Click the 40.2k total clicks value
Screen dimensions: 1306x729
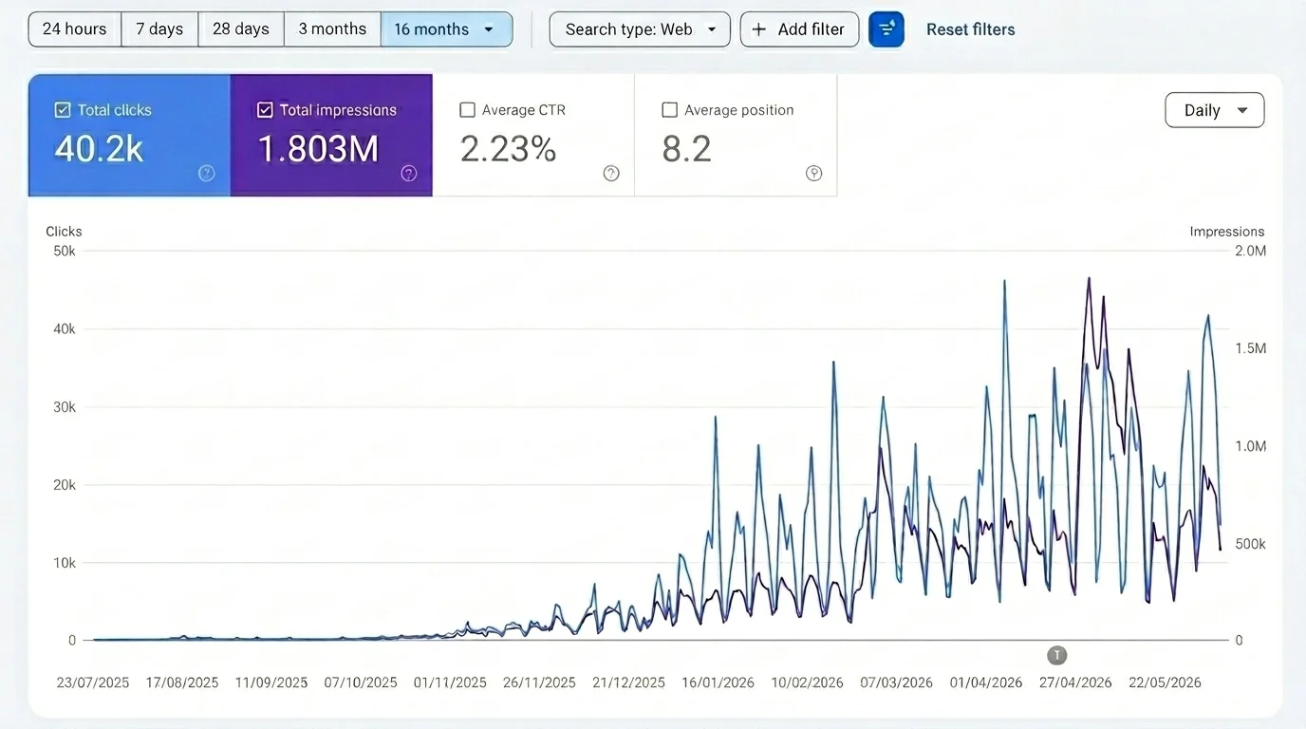[x=99, y=149]
